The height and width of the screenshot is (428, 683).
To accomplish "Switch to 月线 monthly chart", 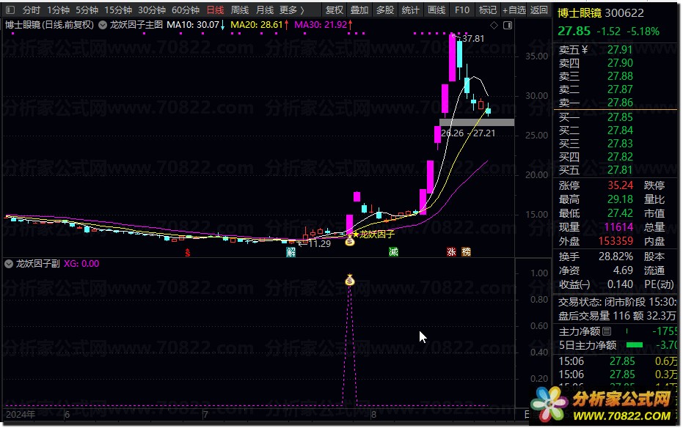I will pyautogui.click(x=264, y=10).
